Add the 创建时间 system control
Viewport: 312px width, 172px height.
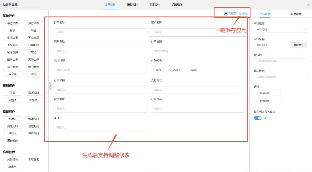tap(34, 126)
